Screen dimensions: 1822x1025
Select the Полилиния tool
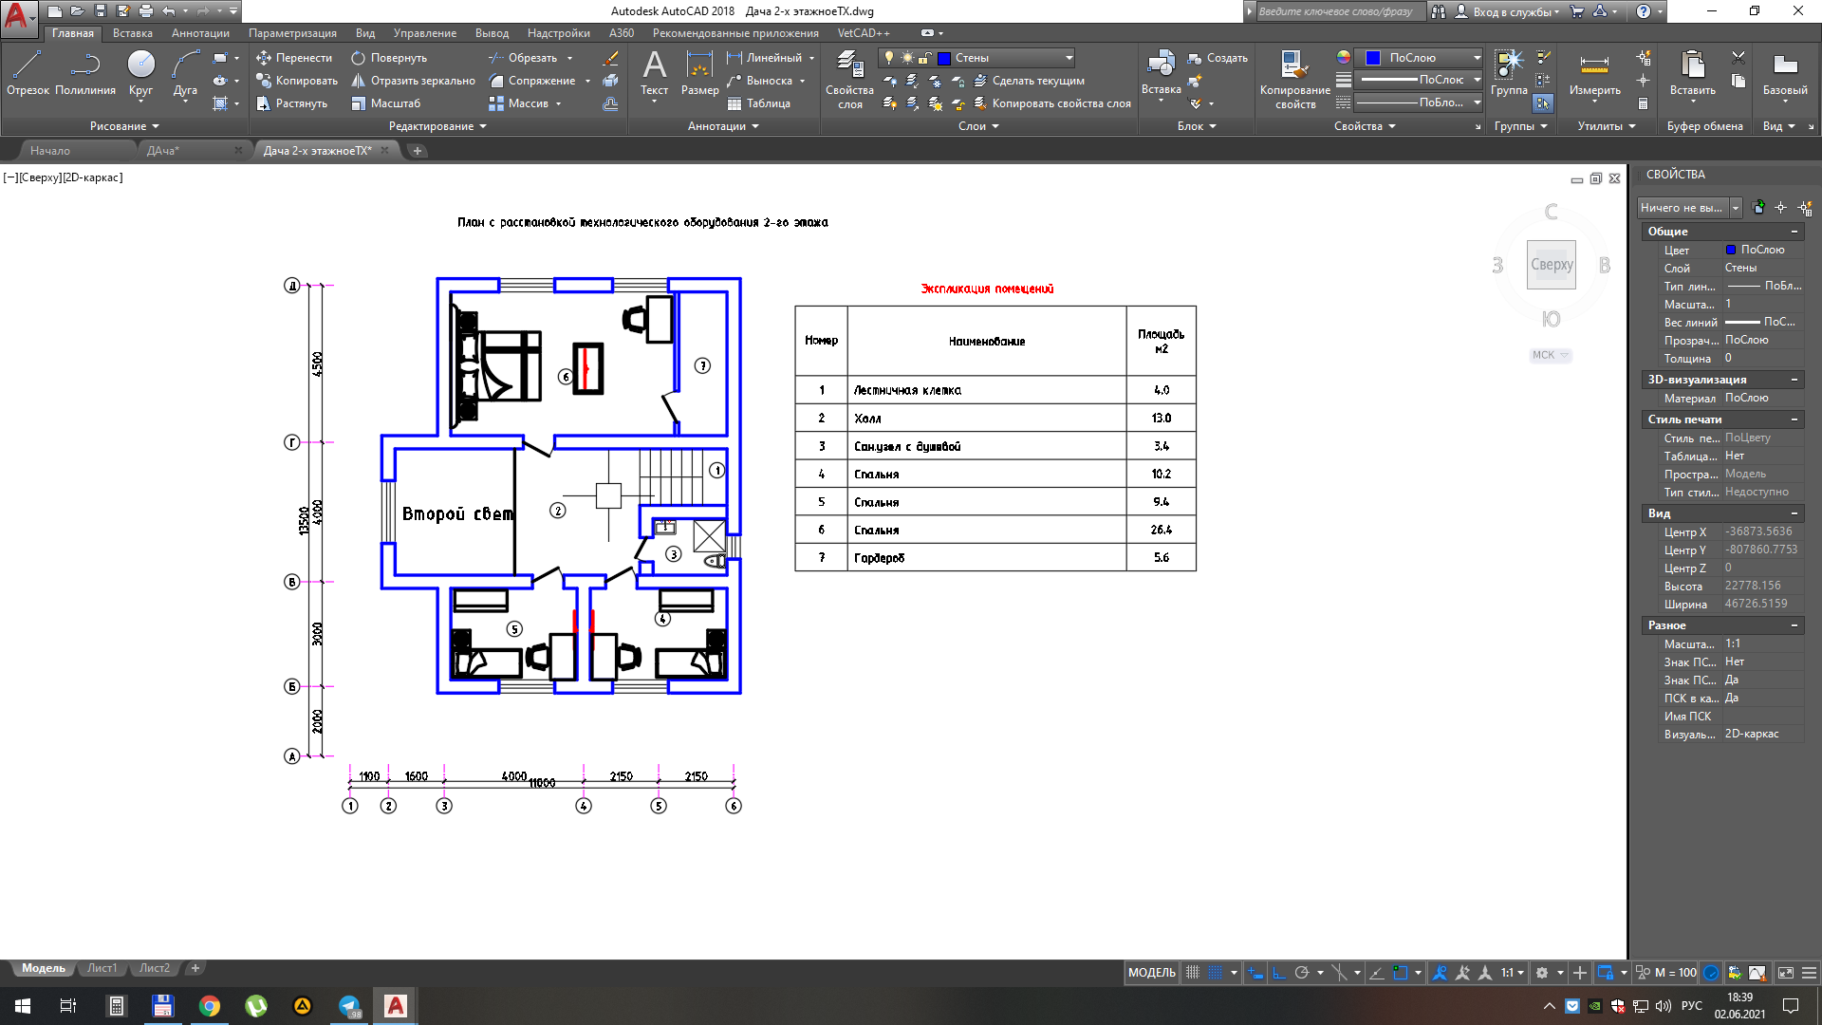tap(85, 73)
